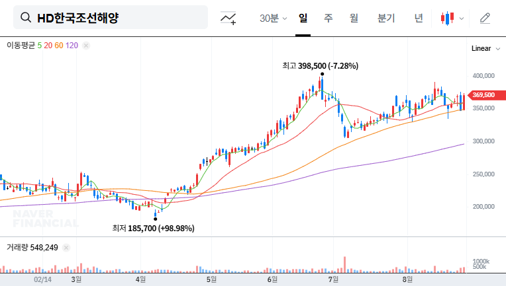Remove the 거래량 volume indicator
506x286 pixels.
(x=66, y=248)
